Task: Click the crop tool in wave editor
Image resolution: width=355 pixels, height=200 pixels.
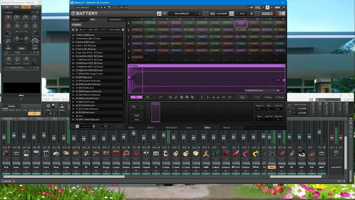Action: pos(170,97)
